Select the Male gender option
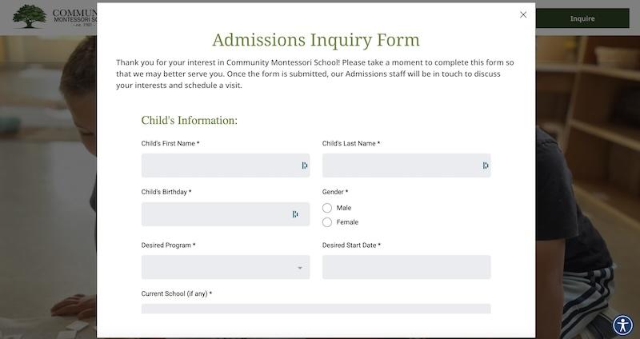Viewport: 640px width, 339px height. [x=327, y=208]
